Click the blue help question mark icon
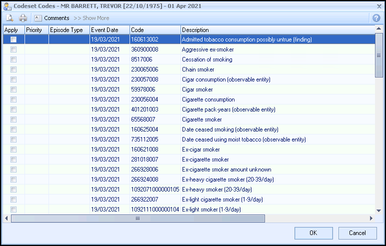 point(376,18)
